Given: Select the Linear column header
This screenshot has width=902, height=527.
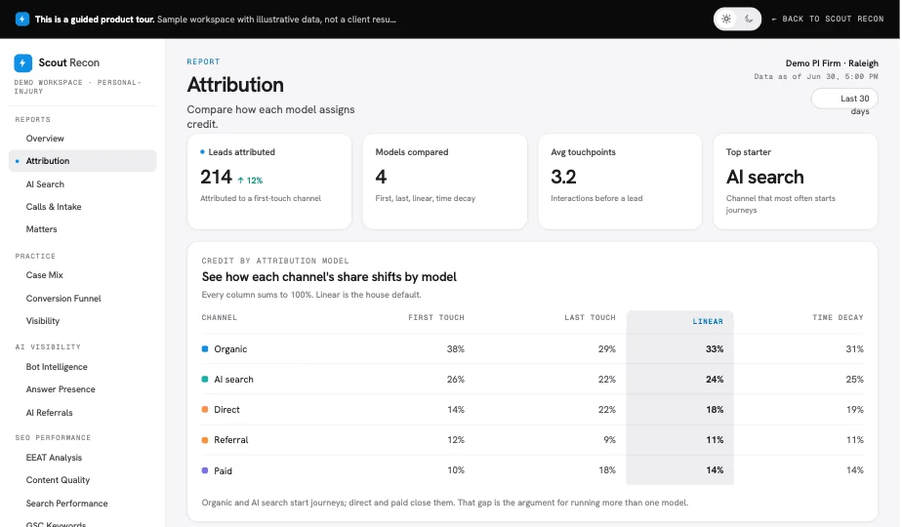Looking at the screenshot, I should (708, 322).
